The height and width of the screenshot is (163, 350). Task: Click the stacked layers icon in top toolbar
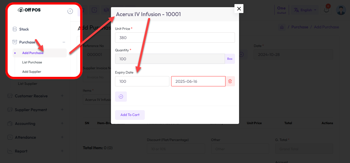pos(106,10)
